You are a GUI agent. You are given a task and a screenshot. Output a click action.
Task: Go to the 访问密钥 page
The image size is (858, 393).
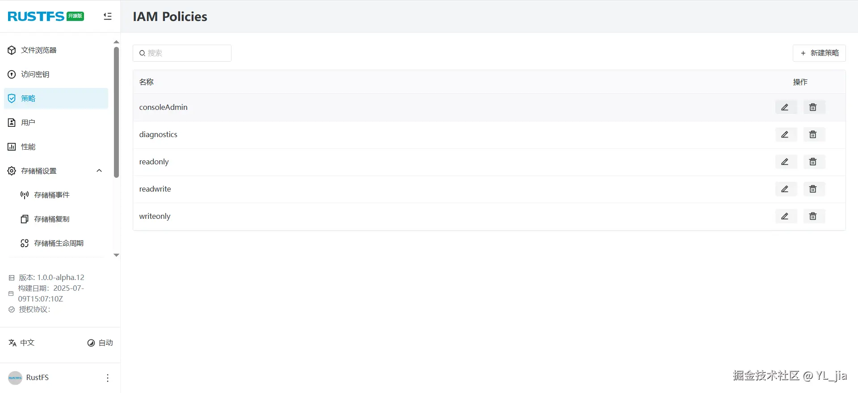pyautogui.click(x=35, y=74)
